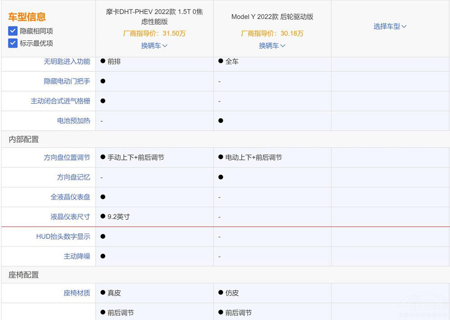The width and height of the screenshot is (450, 320).
Task: Click the 座椅配置 section header
Action: [x=23, y=275]
